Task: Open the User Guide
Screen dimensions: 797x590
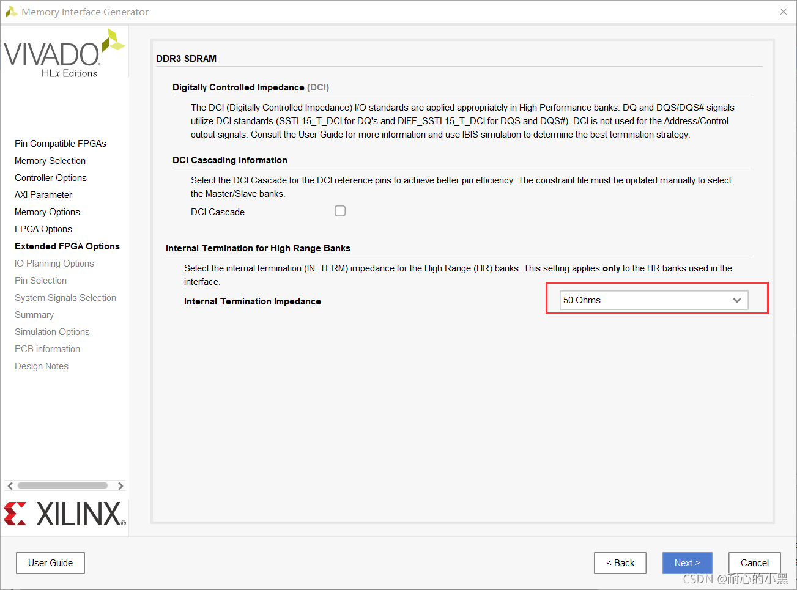Action: (50, 563)
